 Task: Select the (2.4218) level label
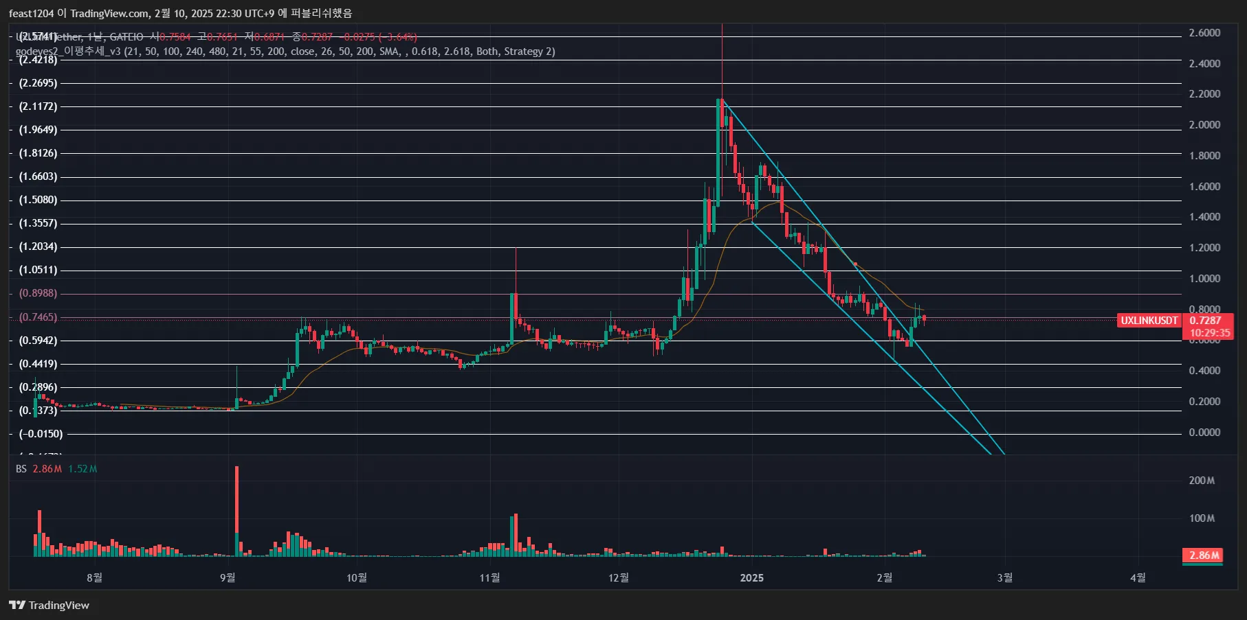[x=38, y=60]
